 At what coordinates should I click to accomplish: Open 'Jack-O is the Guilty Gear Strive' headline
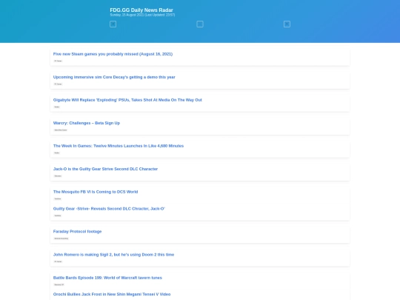click(105, 169)
